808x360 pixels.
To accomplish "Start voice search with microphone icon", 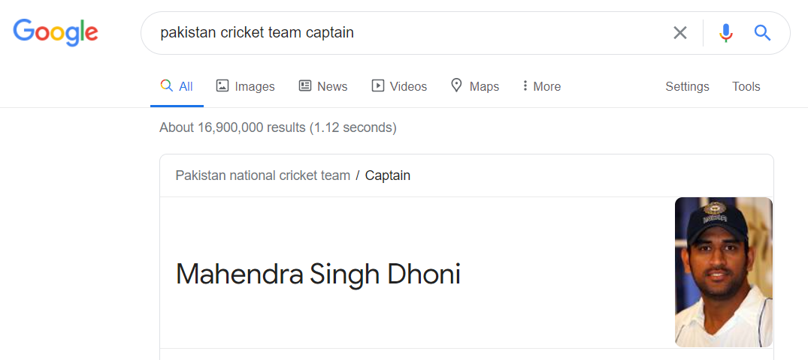I will (725, 33).
